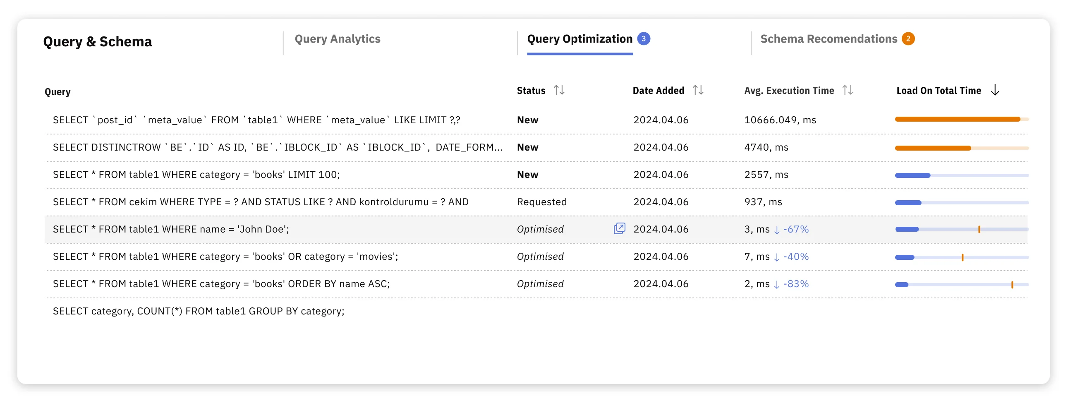The image size is (1068, 403).
Task: Reverse the Load On Total Time sort direction
Action: (x=995, y=90)
